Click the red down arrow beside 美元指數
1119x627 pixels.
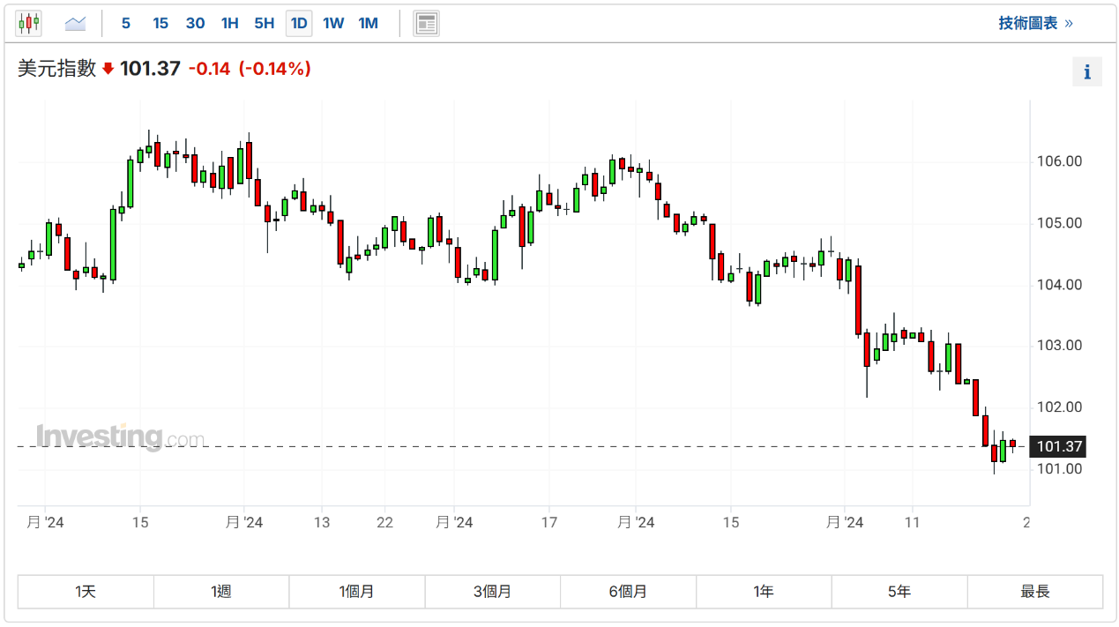pos(108,69)
